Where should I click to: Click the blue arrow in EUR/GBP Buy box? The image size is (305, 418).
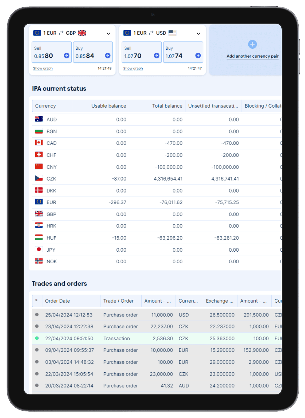[108, 56]
